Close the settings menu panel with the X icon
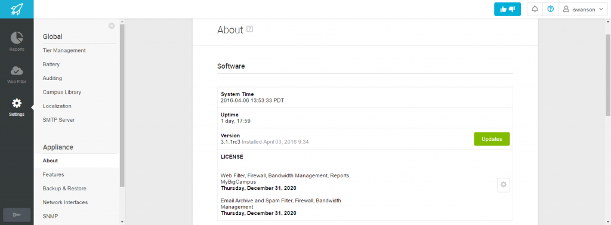Image resolution: width=611 pixels, height=225 pixels. pos(112,26)
